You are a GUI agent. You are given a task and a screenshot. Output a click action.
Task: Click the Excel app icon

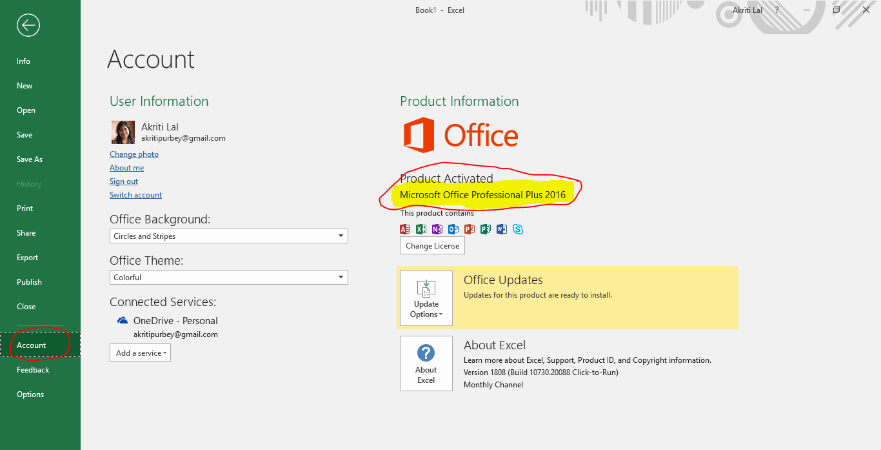click(x=421, y=229)
